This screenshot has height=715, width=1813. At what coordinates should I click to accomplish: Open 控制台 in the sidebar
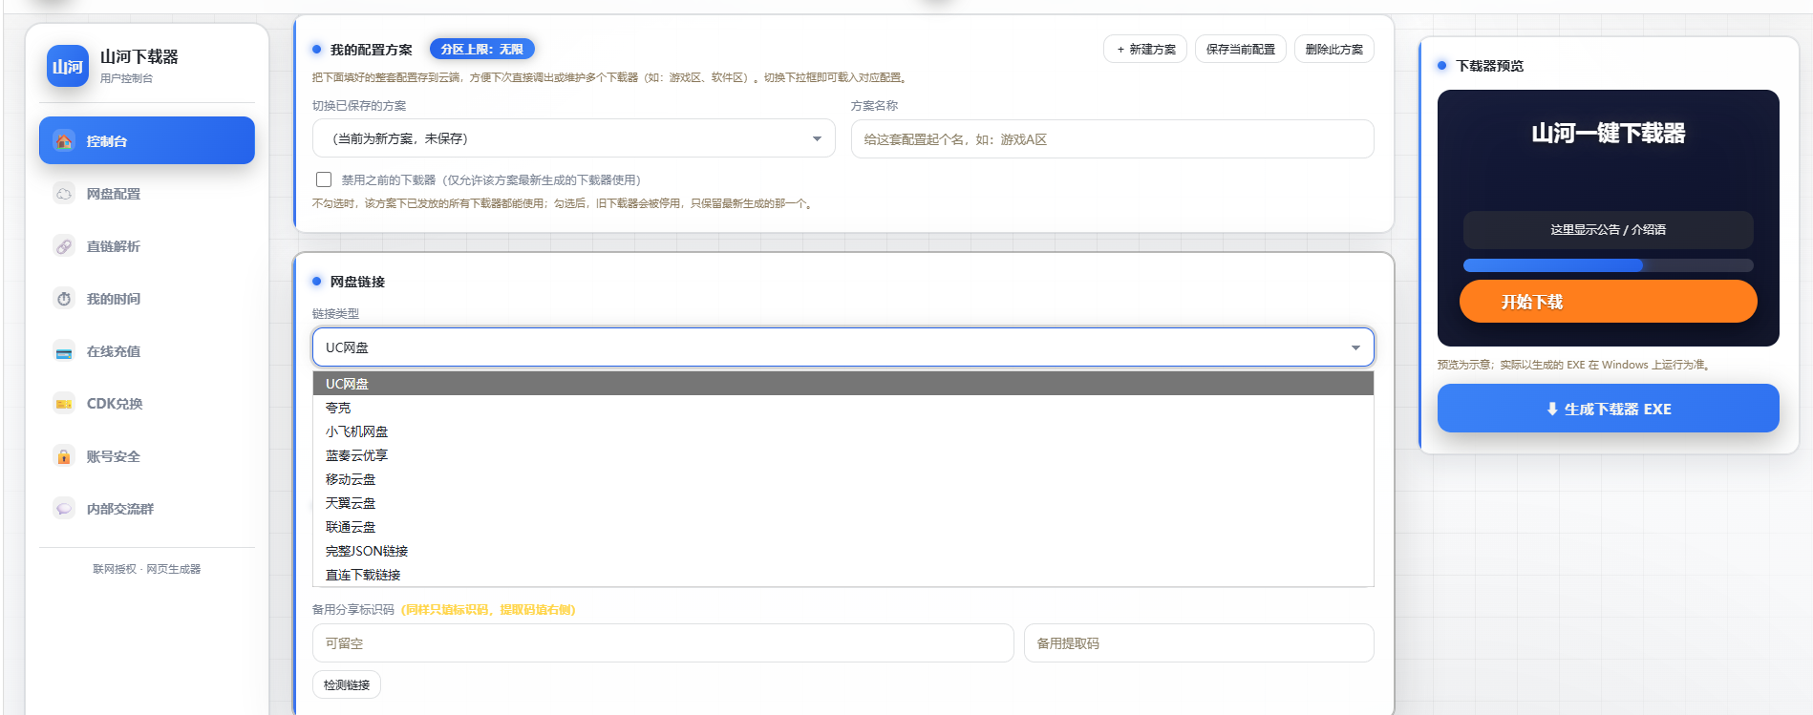pyautogui.click(x=147, y=140)
